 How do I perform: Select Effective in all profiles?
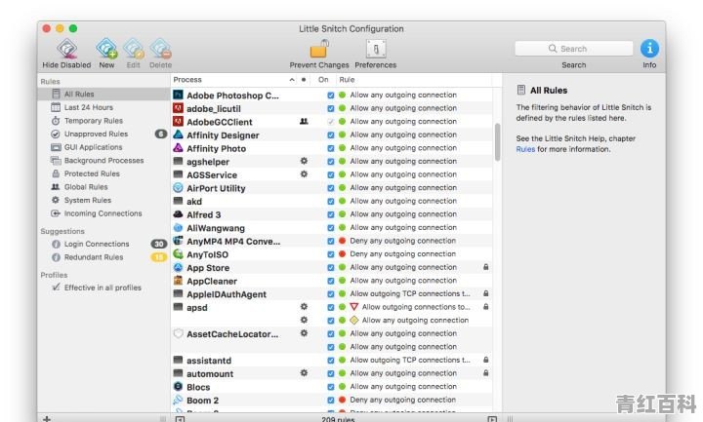(x=103, y=288)
